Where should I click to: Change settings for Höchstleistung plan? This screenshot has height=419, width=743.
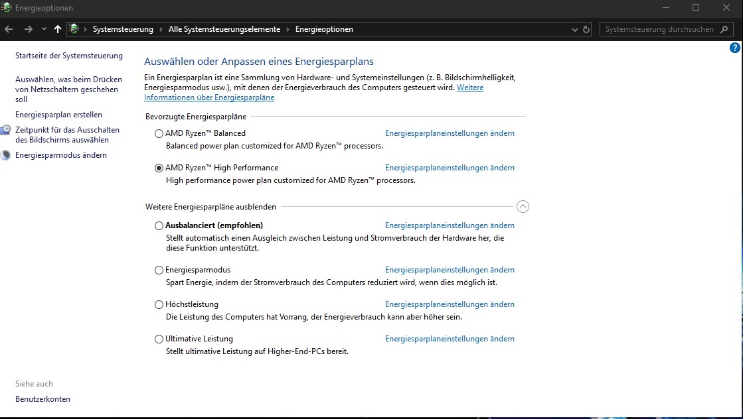(450, 304)
